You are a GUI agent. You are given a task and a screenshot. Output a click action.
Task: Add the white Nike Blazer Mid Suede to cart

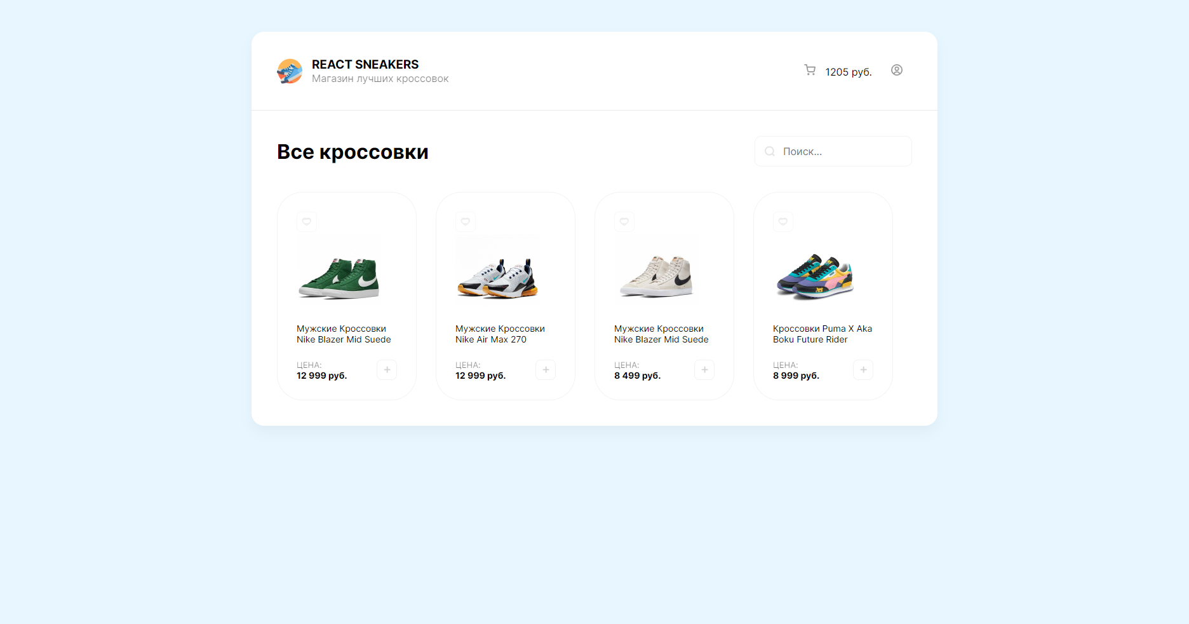click(x=704, y=370)
